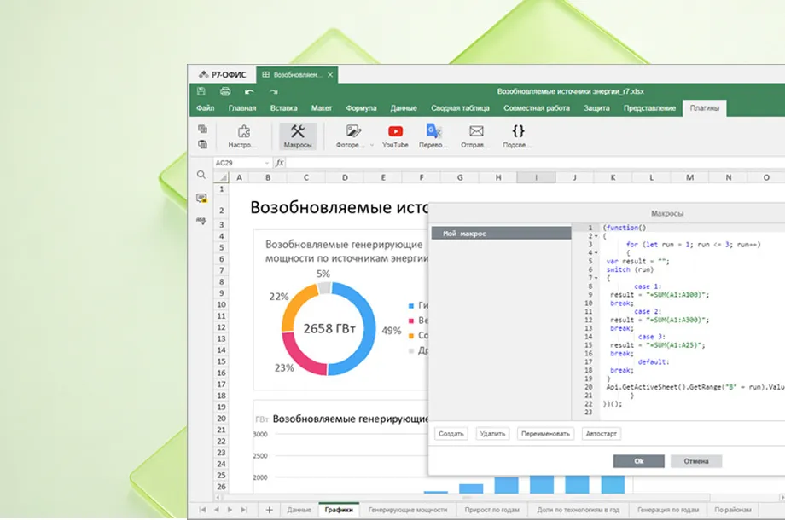This screenshot has height=520, width=785.
Task: Launch the photo editor (Фоторе...) plugin
Action: pyautogui.click(x=351, y=136)
